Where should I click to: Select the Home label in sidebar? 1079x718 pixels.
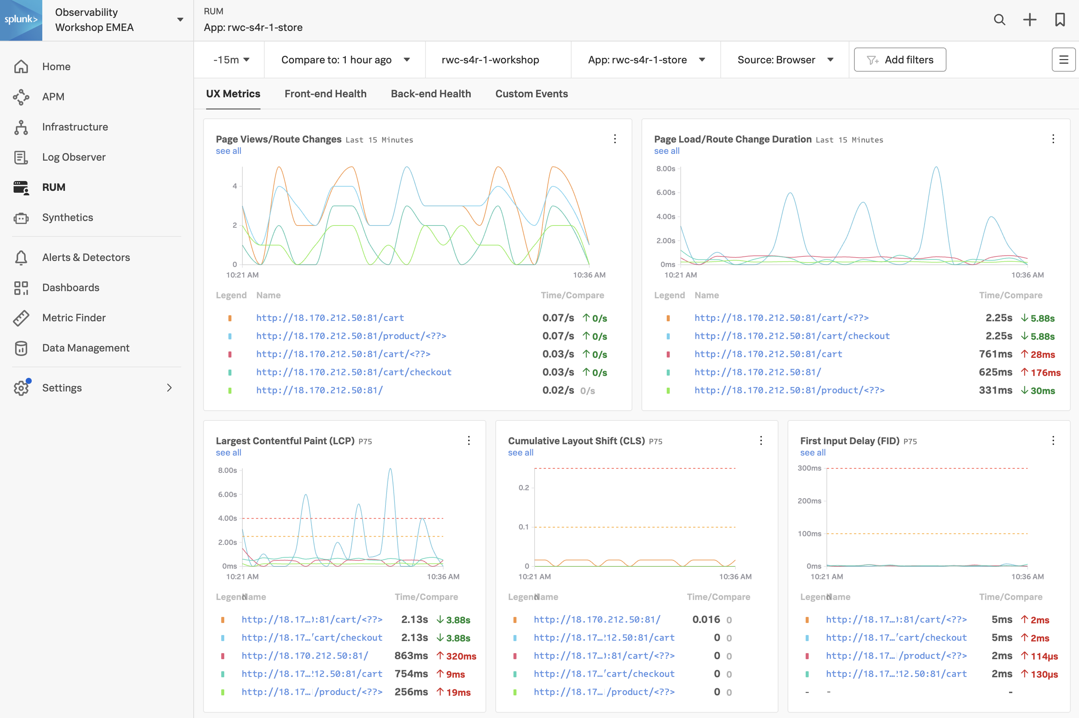56,66
